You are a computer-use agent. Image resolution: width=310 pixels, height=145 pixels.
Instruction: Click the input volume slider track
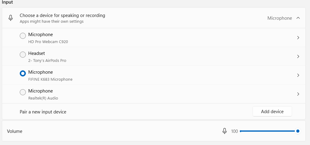coord(267,131)
